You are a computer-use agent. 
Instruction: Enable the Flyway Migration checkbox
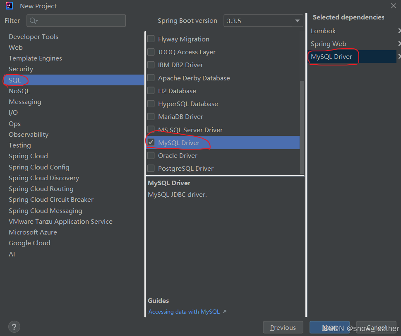pyautogui.click(x=151, y=39)
